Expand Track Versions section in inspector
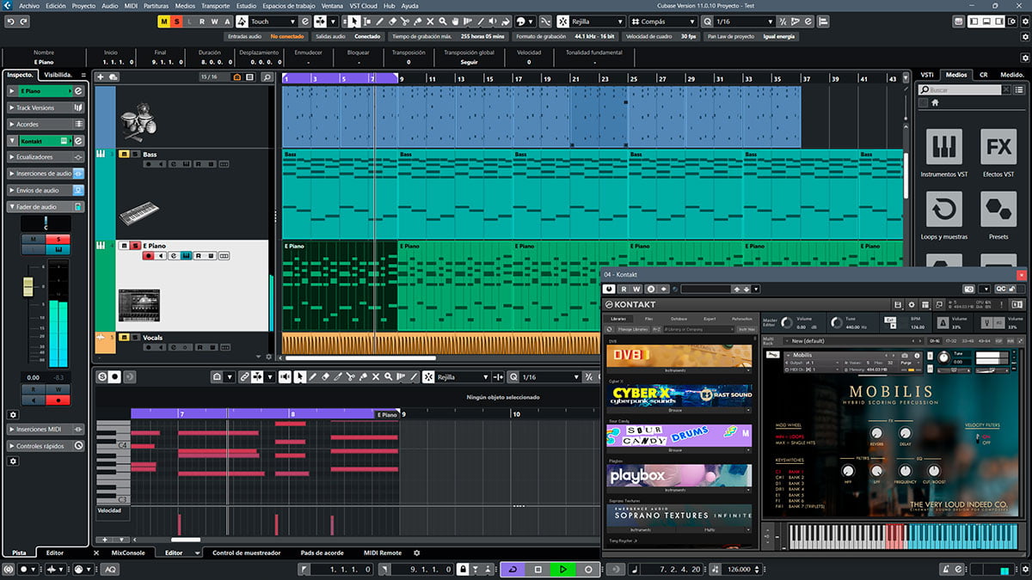 (46, 107)
